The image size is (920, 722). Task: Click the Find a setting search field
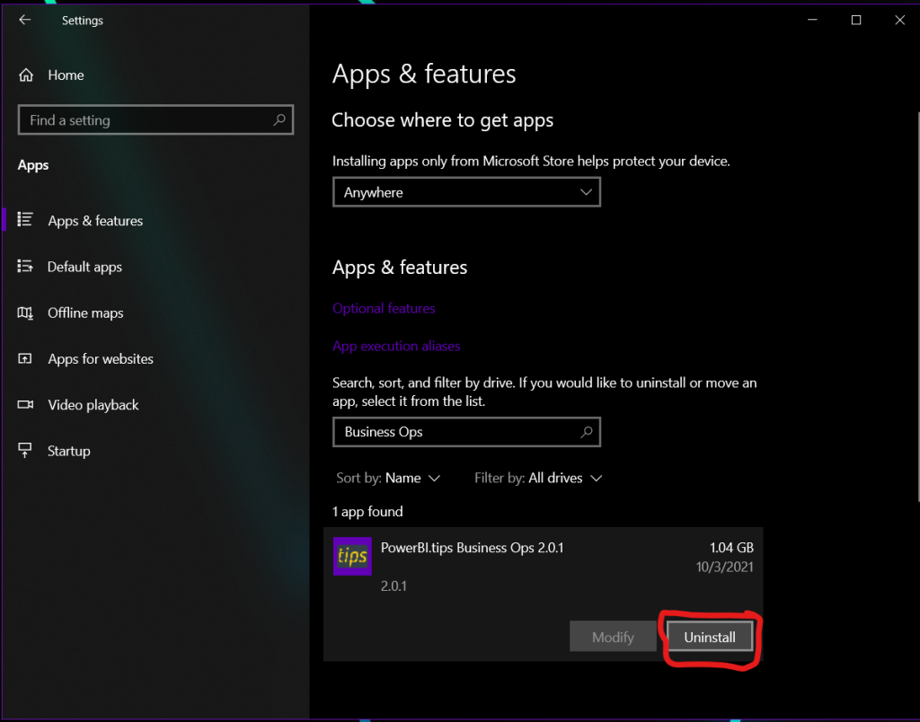coord(144,120)
